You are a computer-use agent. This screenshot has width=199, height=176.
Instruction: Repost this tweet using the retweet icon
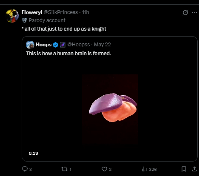coord(64,169)
